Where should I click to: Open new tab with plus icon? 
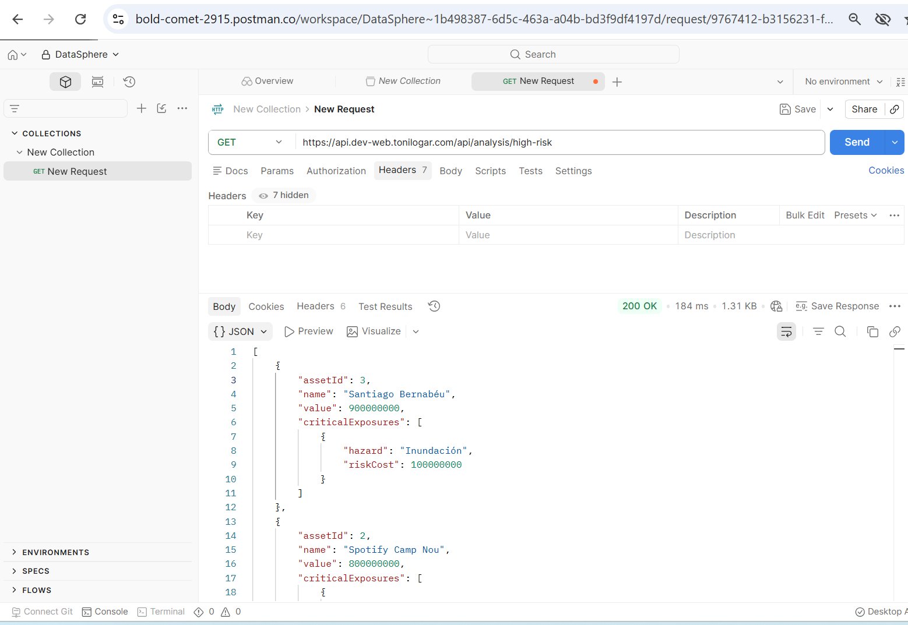[617, 82]
